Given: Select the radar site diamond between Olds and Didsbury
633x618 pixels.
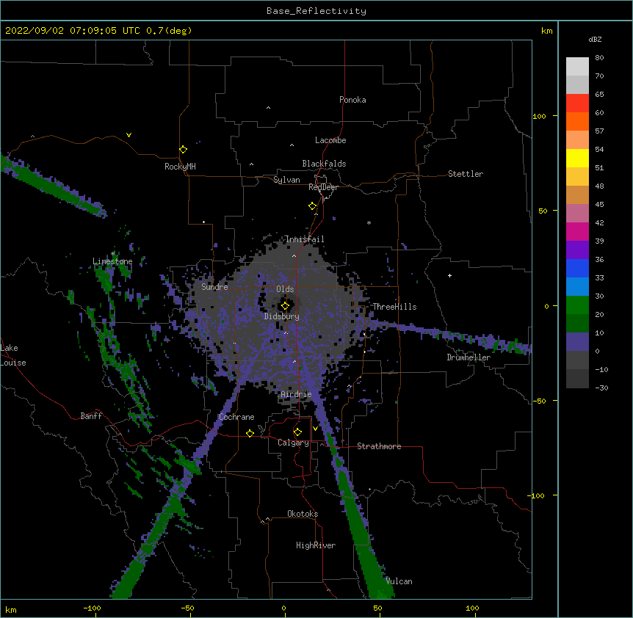Looking at the screenshot, I should point(285,306).
